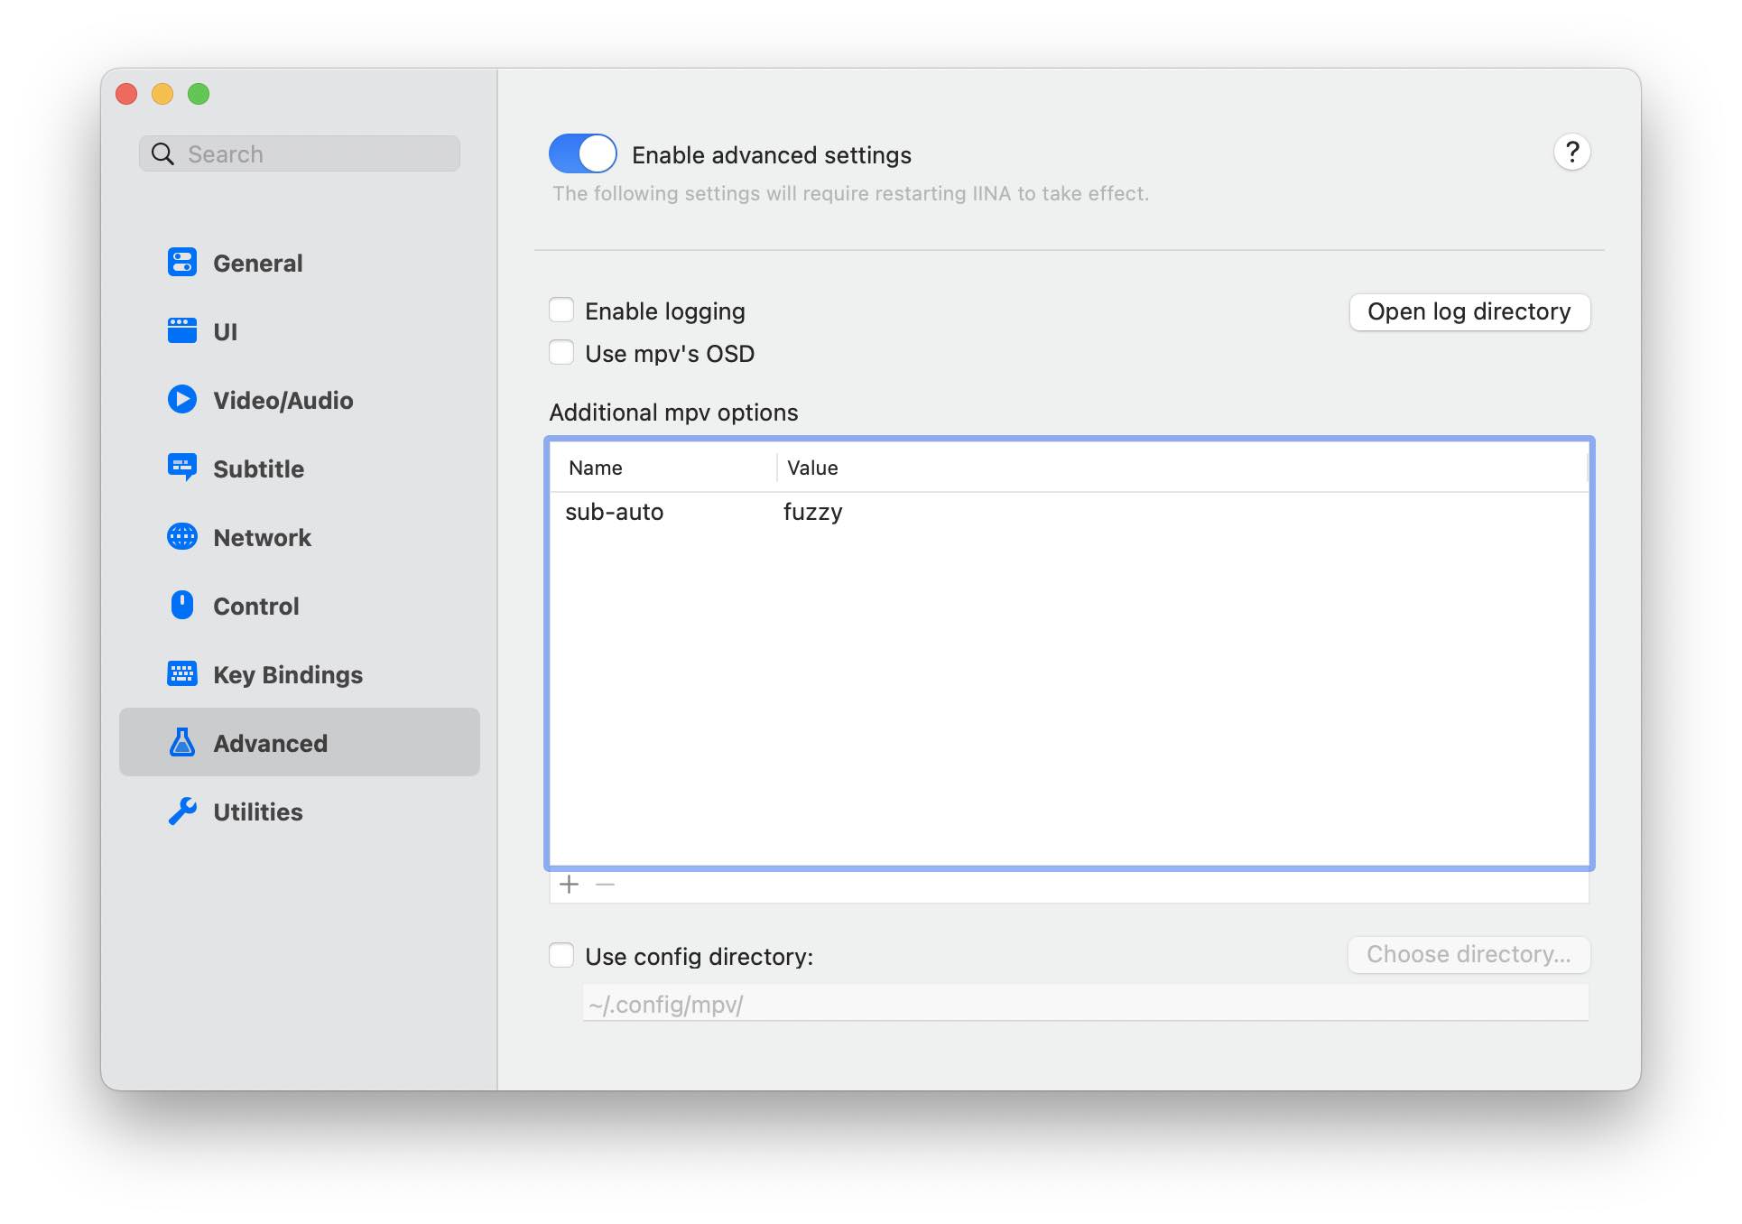The image size is (1742, 1224).
Task: Select the Control mouse icon
Action: click(181, 605)
